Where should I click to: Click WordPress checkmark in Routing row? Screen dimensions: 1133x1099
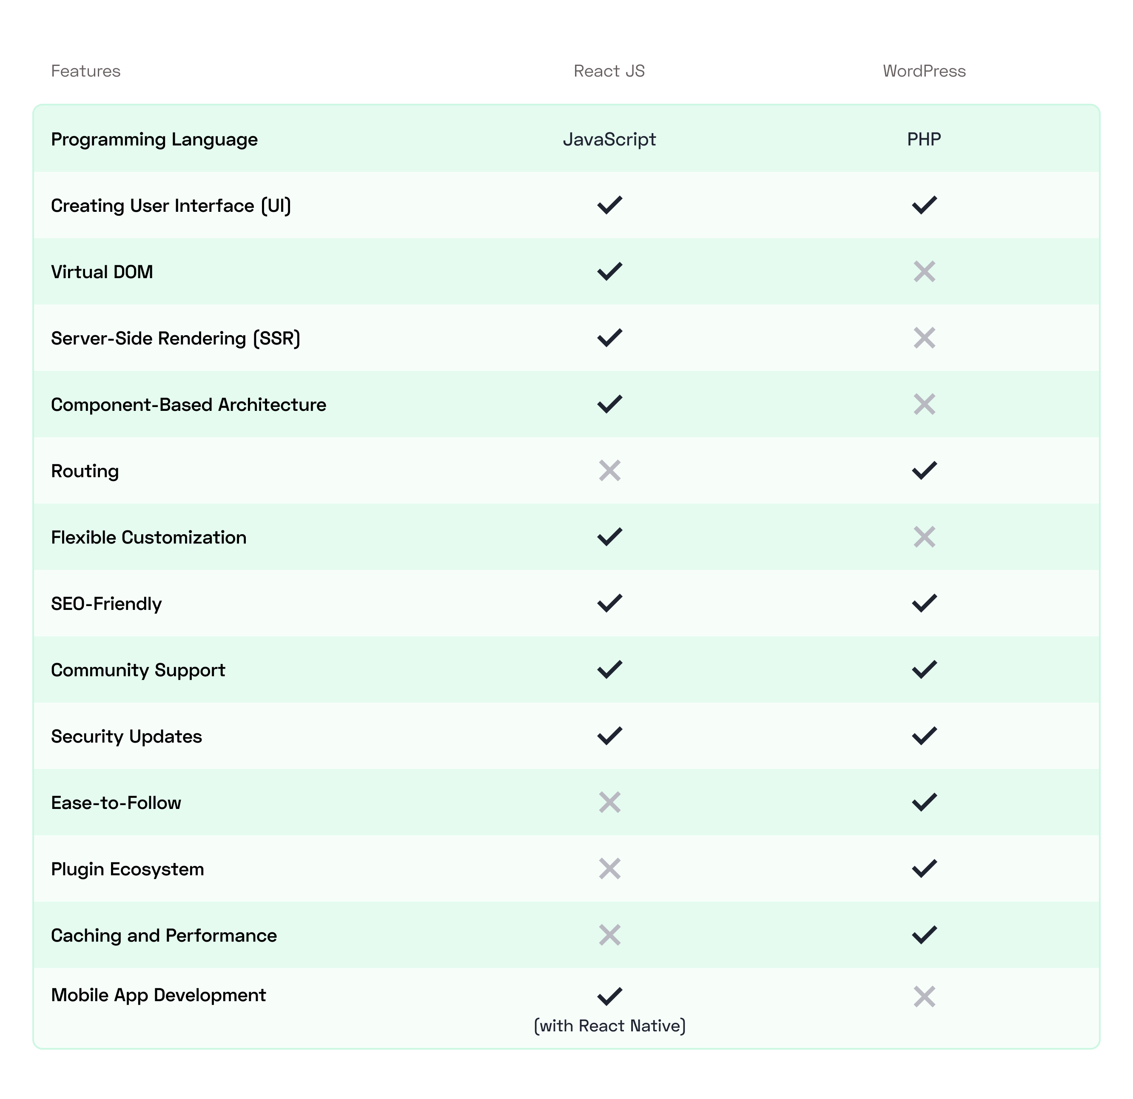tap(924, 470)
